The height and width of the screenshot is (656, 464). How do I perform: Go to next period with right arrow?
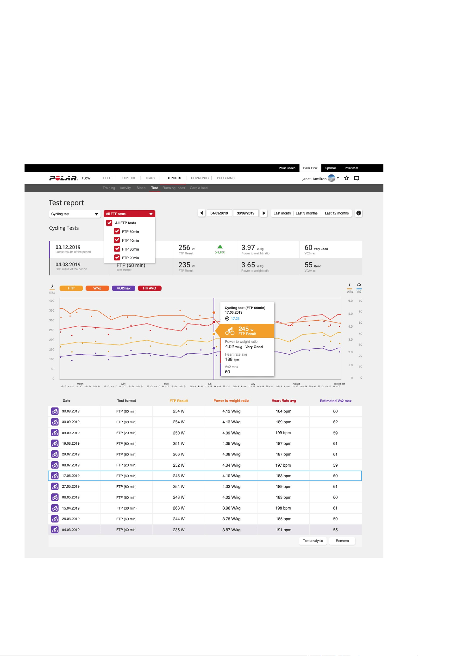264,213
